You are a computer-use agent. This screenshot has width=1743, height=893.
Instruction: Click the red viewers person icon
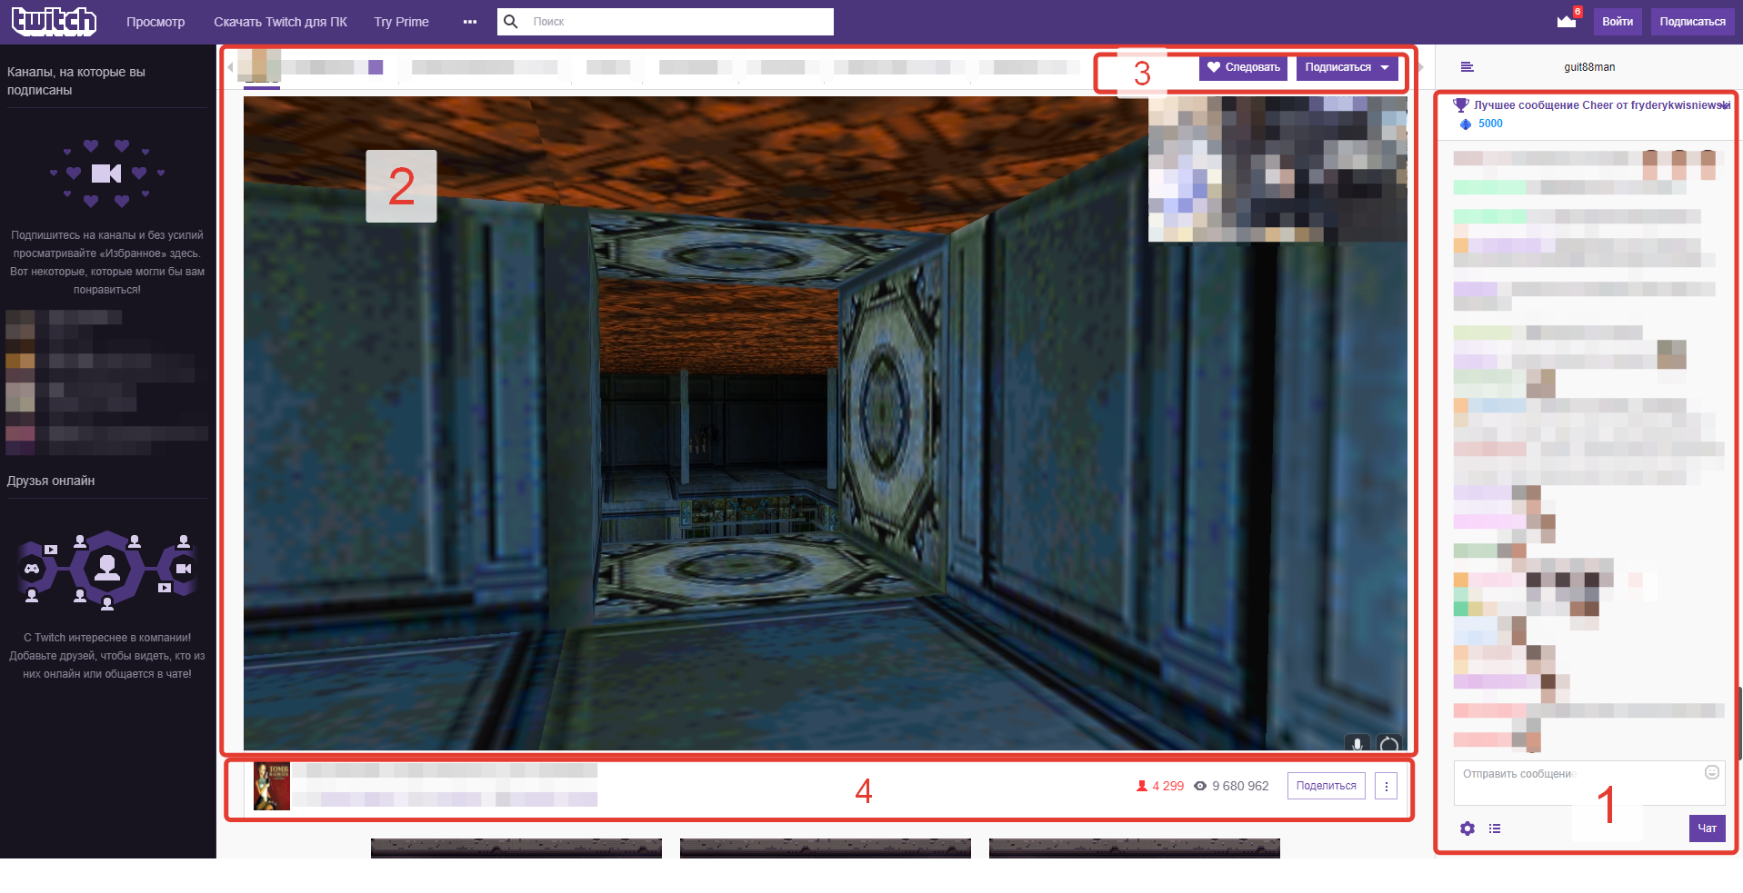[1142, 786]
